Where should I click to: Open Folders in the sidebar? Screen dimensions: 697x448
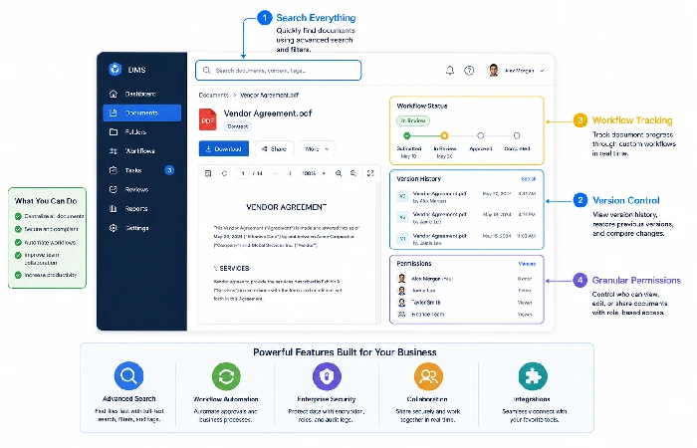141,132
